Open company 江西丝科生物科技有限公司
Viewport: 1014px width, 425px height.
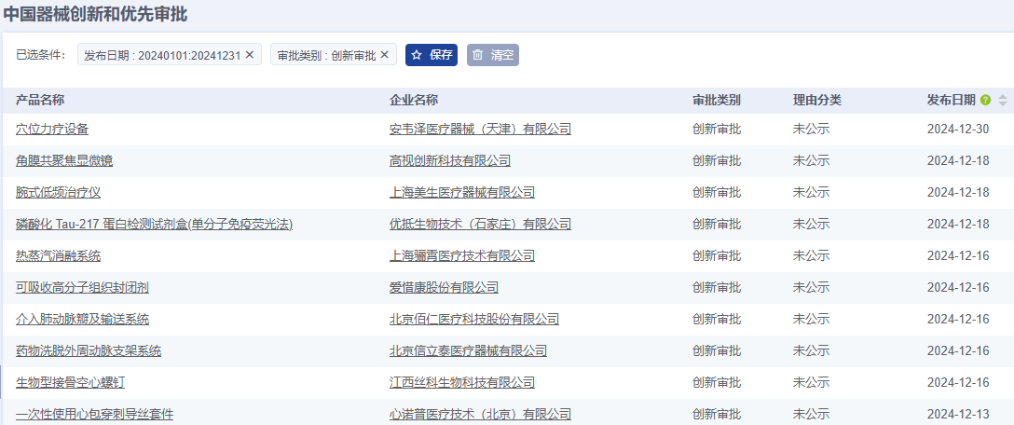(462, 382)
